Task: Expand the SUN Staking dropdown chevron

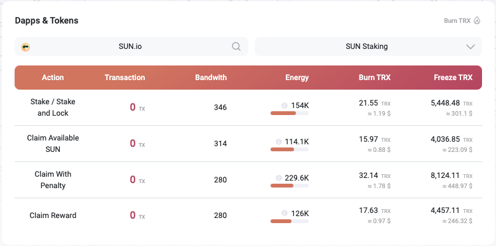Action: coord(471,47)
